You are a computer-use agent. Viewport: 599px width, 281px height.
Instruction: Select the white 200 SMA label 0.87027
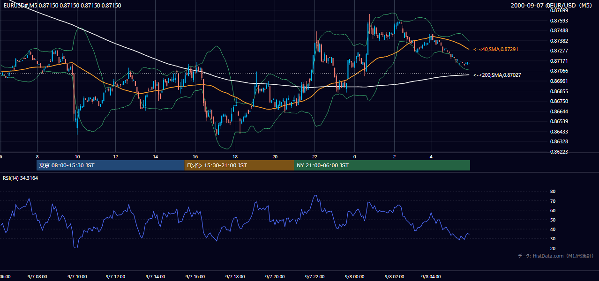point(497,75)
